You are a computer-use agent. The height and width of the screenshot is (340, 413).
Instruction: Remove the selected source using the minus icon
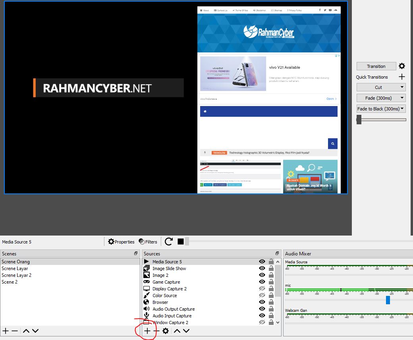(156, 330)
